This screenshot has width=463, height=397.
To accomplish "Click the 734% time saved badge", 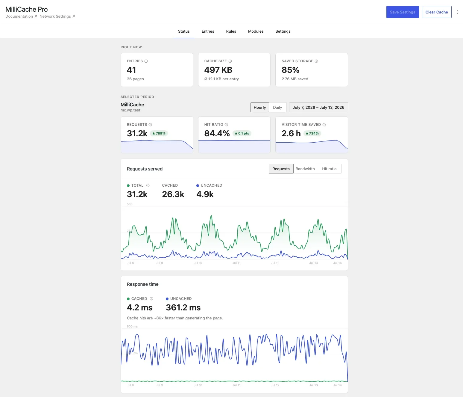I will coord(312,133).
